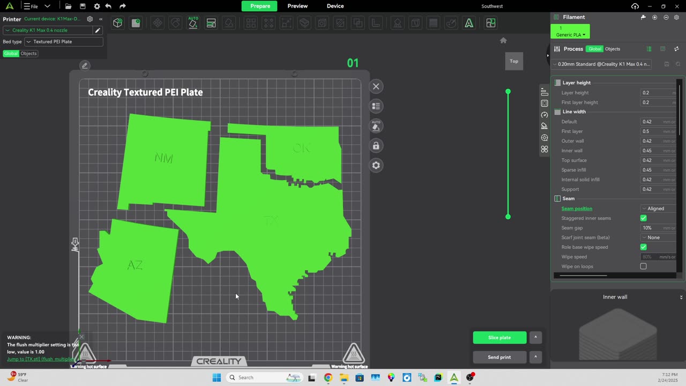
Task: Click the Add plate grid icon
Action: [x=136, y=23]
